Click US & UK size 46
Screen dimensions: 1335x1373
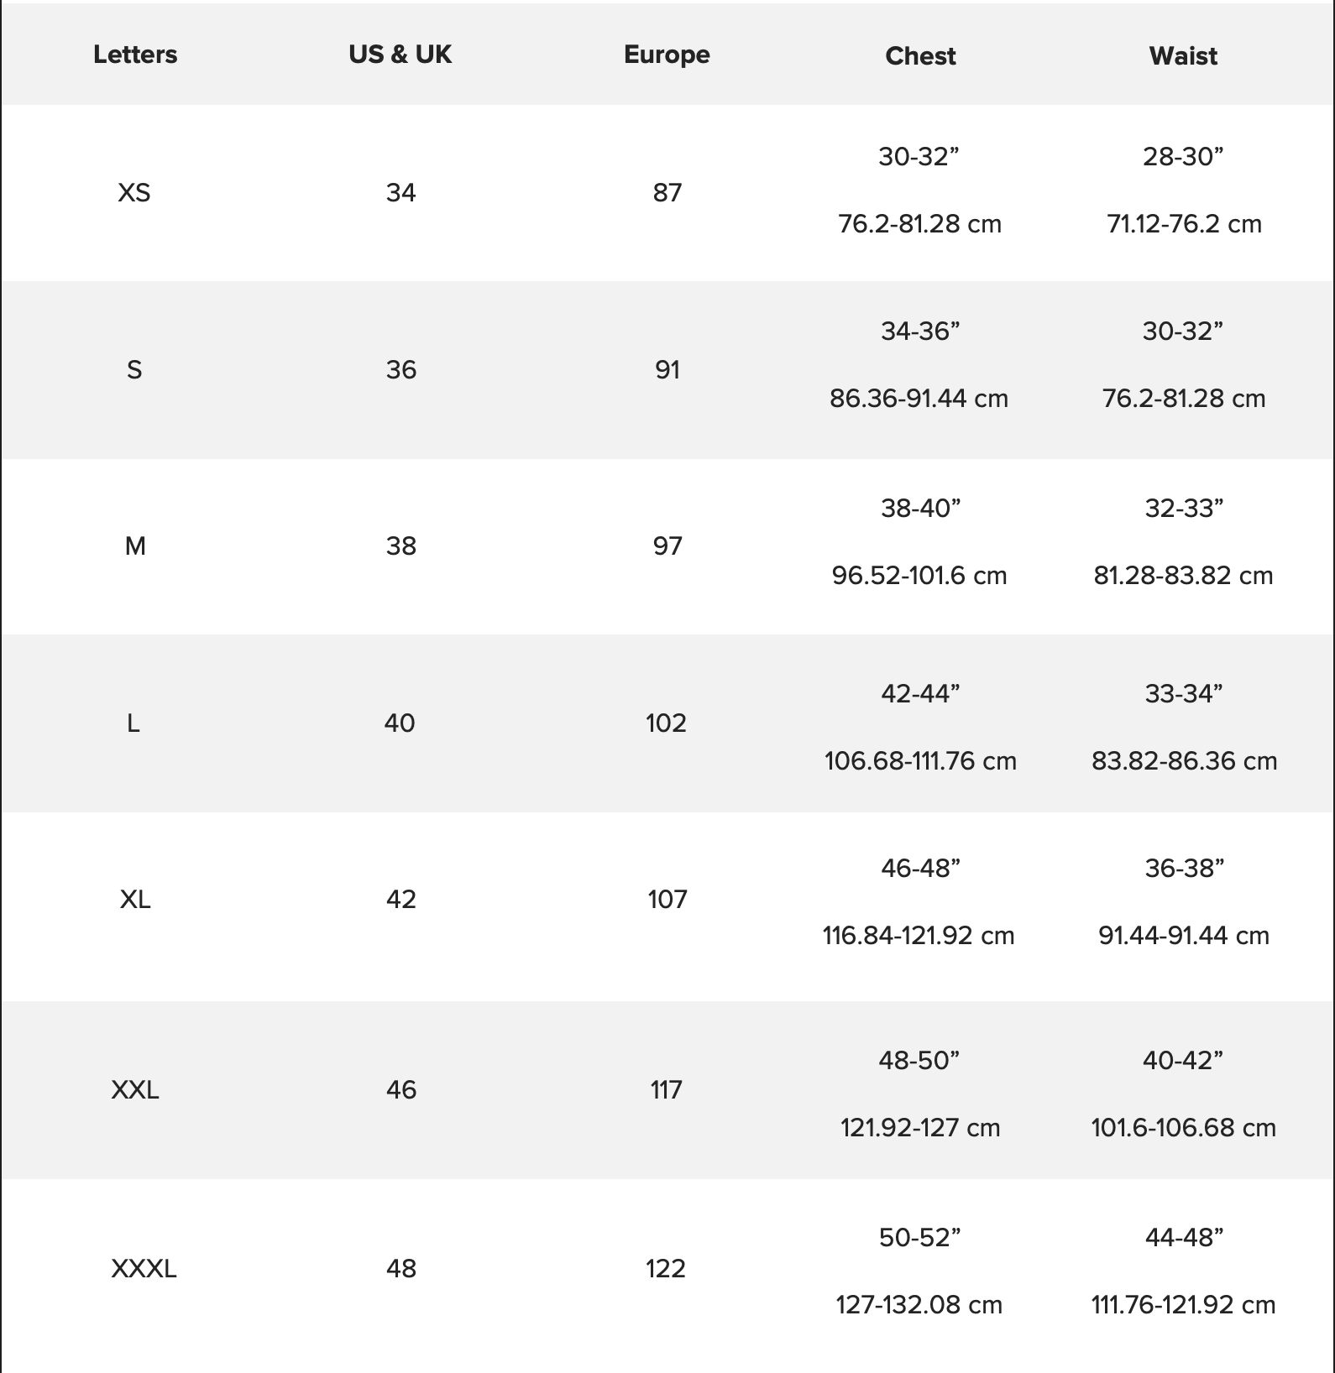401,1089
